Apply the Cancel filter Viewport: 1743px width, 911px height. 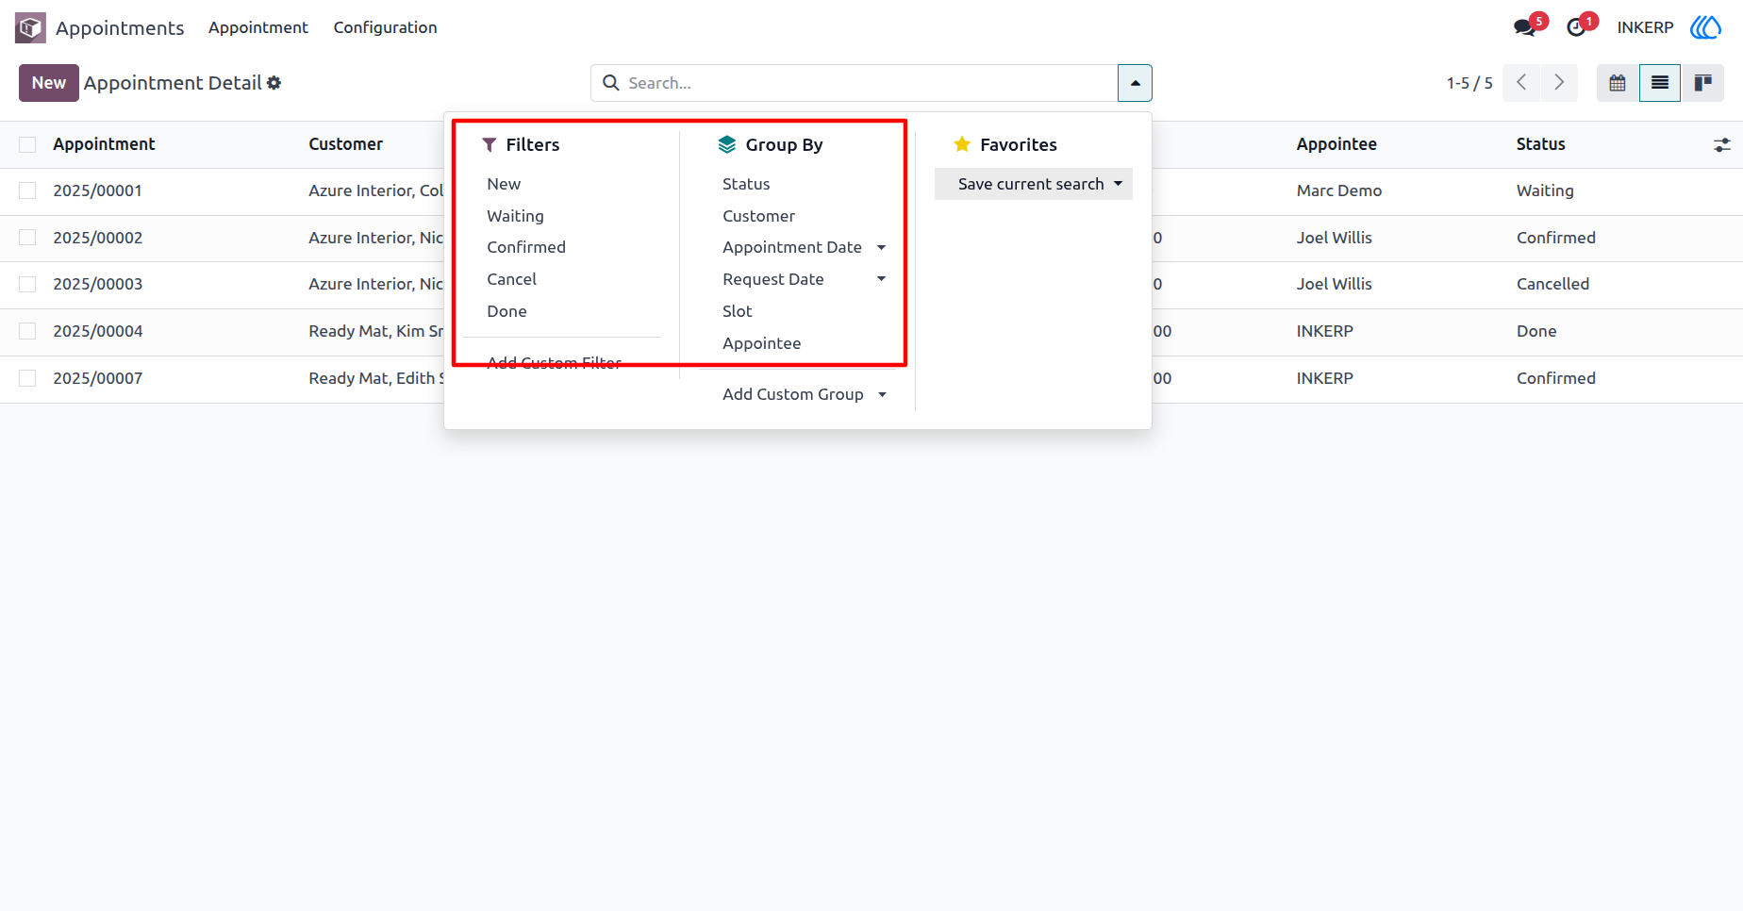click(511, 279)
